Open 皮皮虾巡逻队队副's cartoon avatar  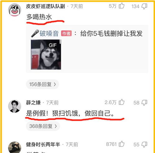pos(15,10)
